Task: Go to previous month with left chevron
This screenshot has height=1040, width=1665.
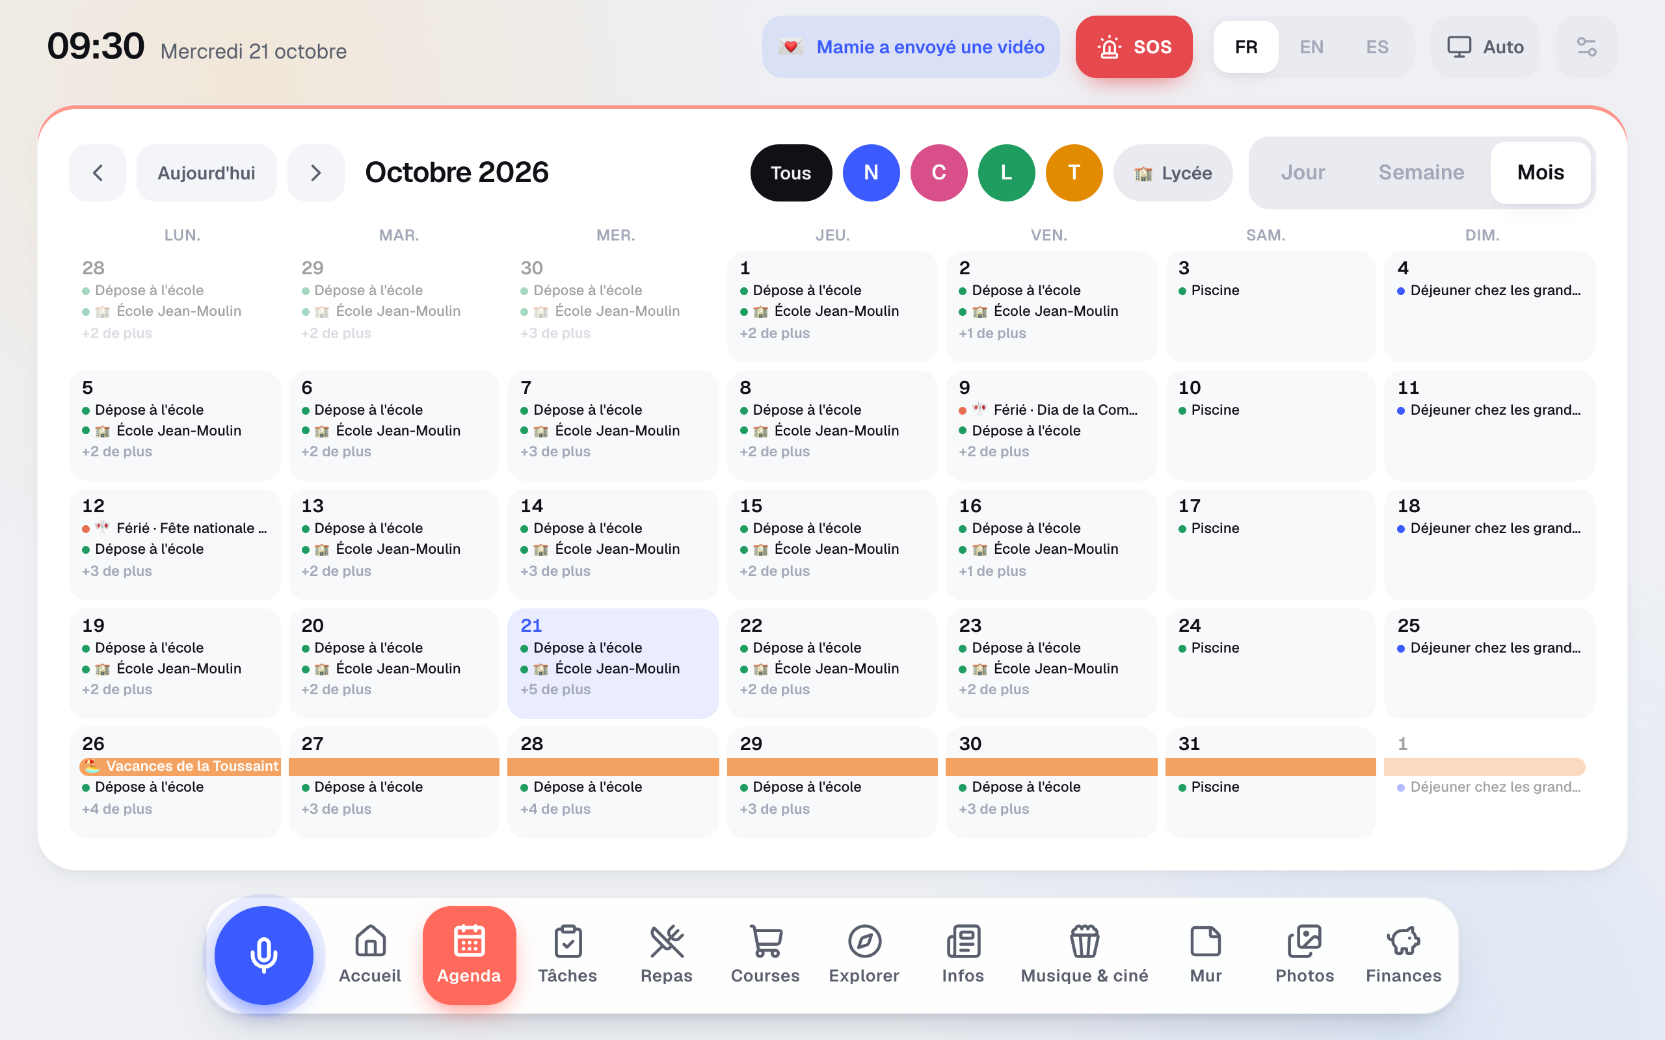Action: pos(98,173)
